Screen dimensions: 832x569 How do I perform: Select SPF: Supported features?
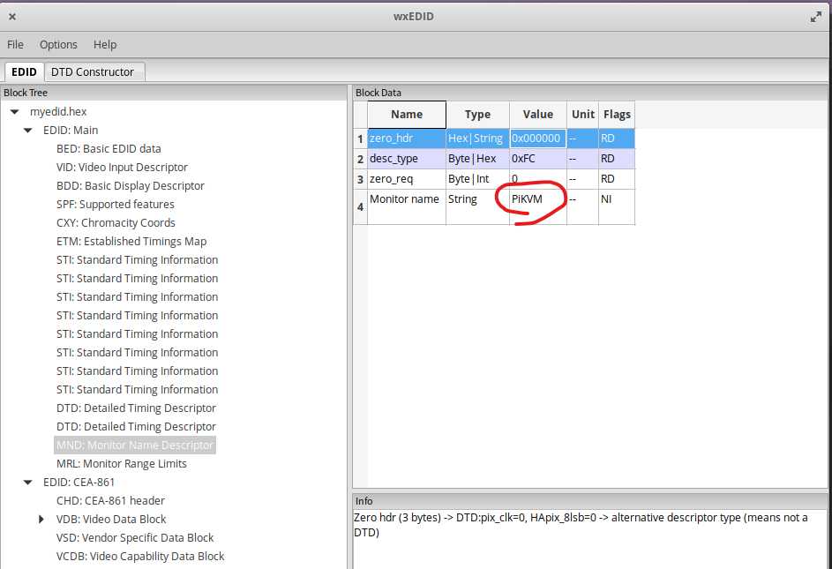click(x=116, y=205)
